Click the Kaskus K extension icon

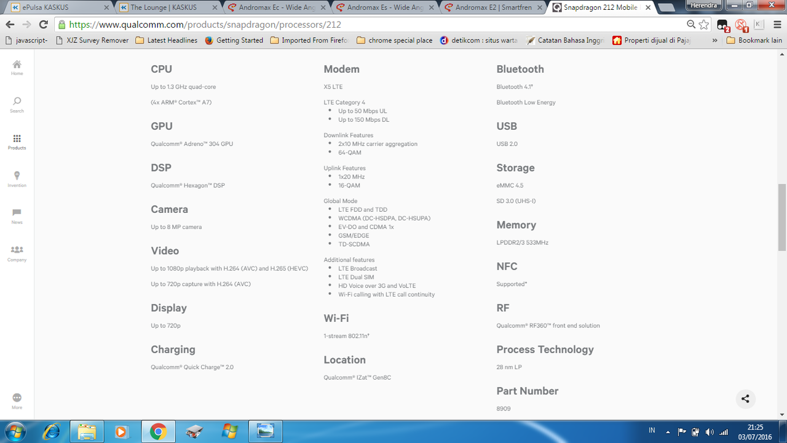pyautogui.click(x=759, y=25)
